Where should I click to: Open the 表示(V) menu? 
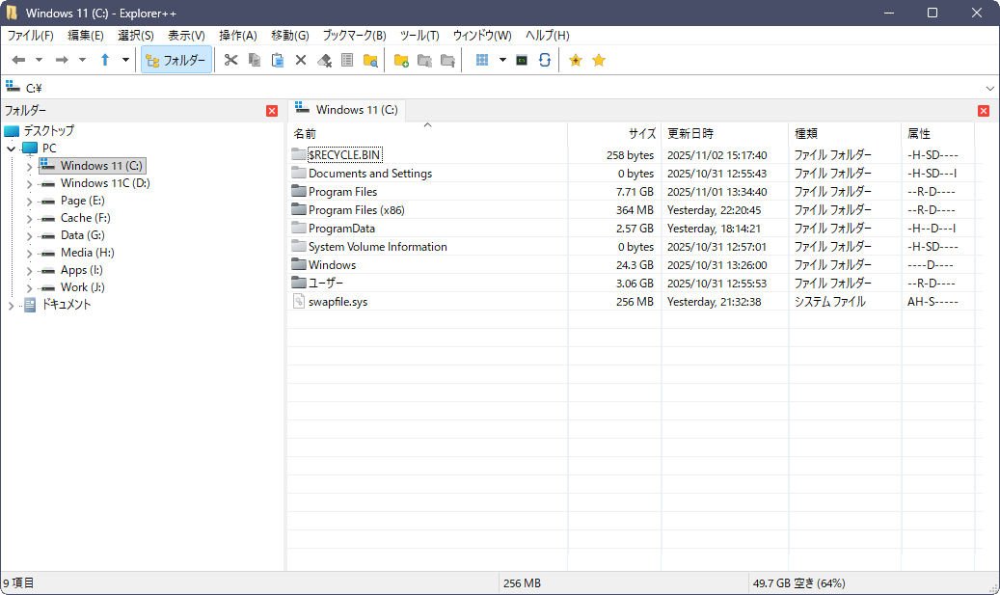[186, 35]
